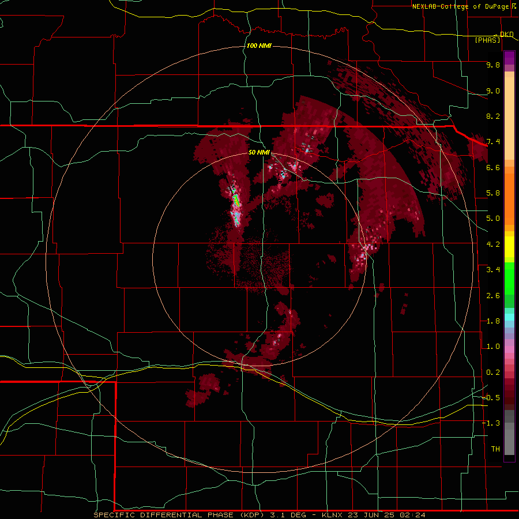Click the 2.6 value on the color scale

click(x=493, y=296)
